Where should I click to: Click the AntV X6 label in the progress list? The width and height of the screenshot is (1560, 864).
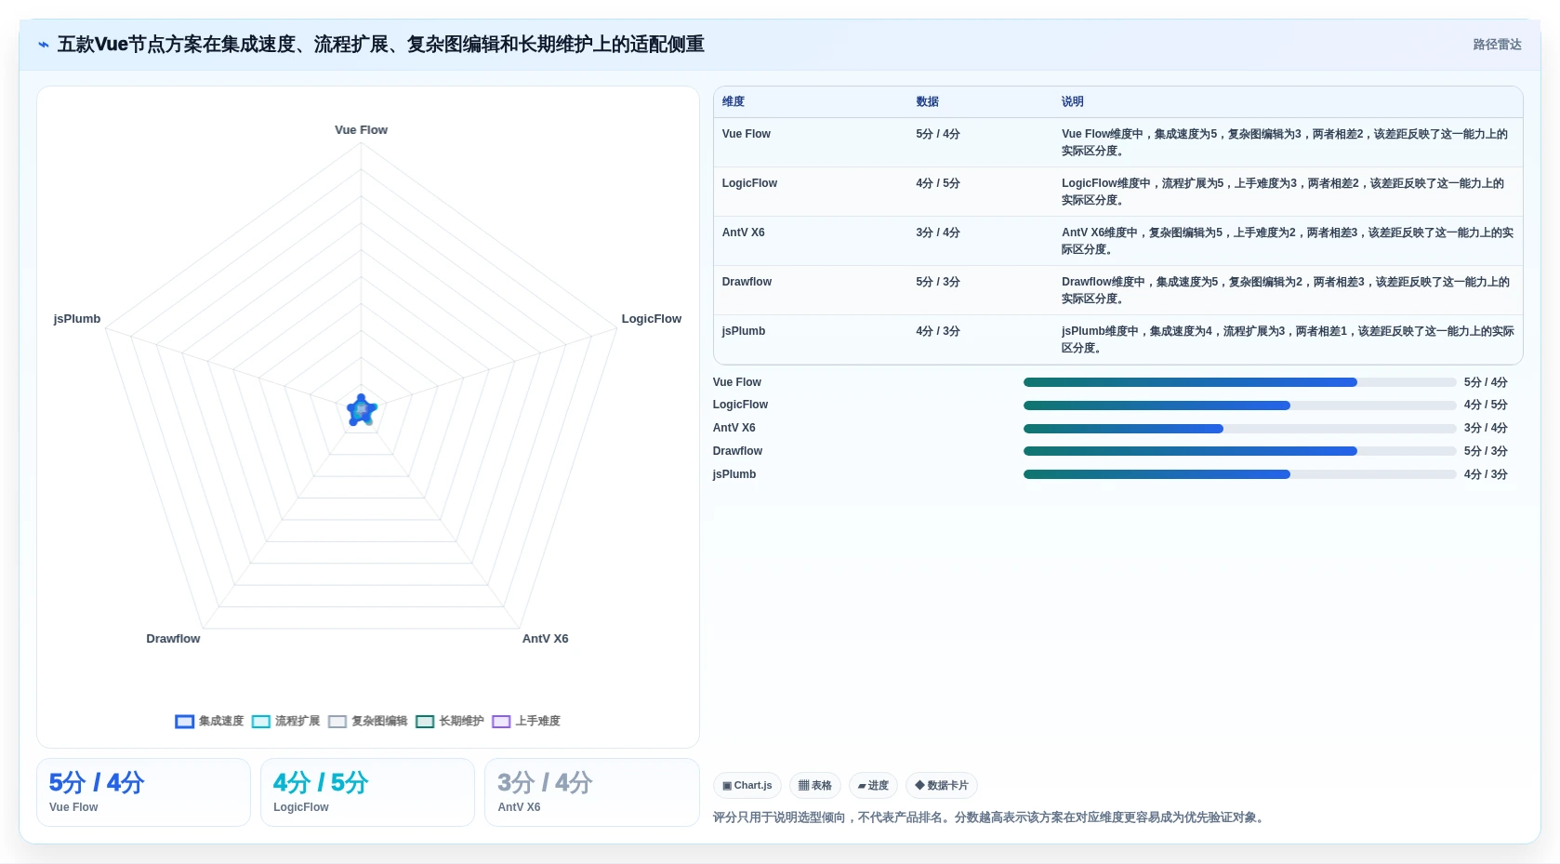pyautogui.click(x=734, y=428)
